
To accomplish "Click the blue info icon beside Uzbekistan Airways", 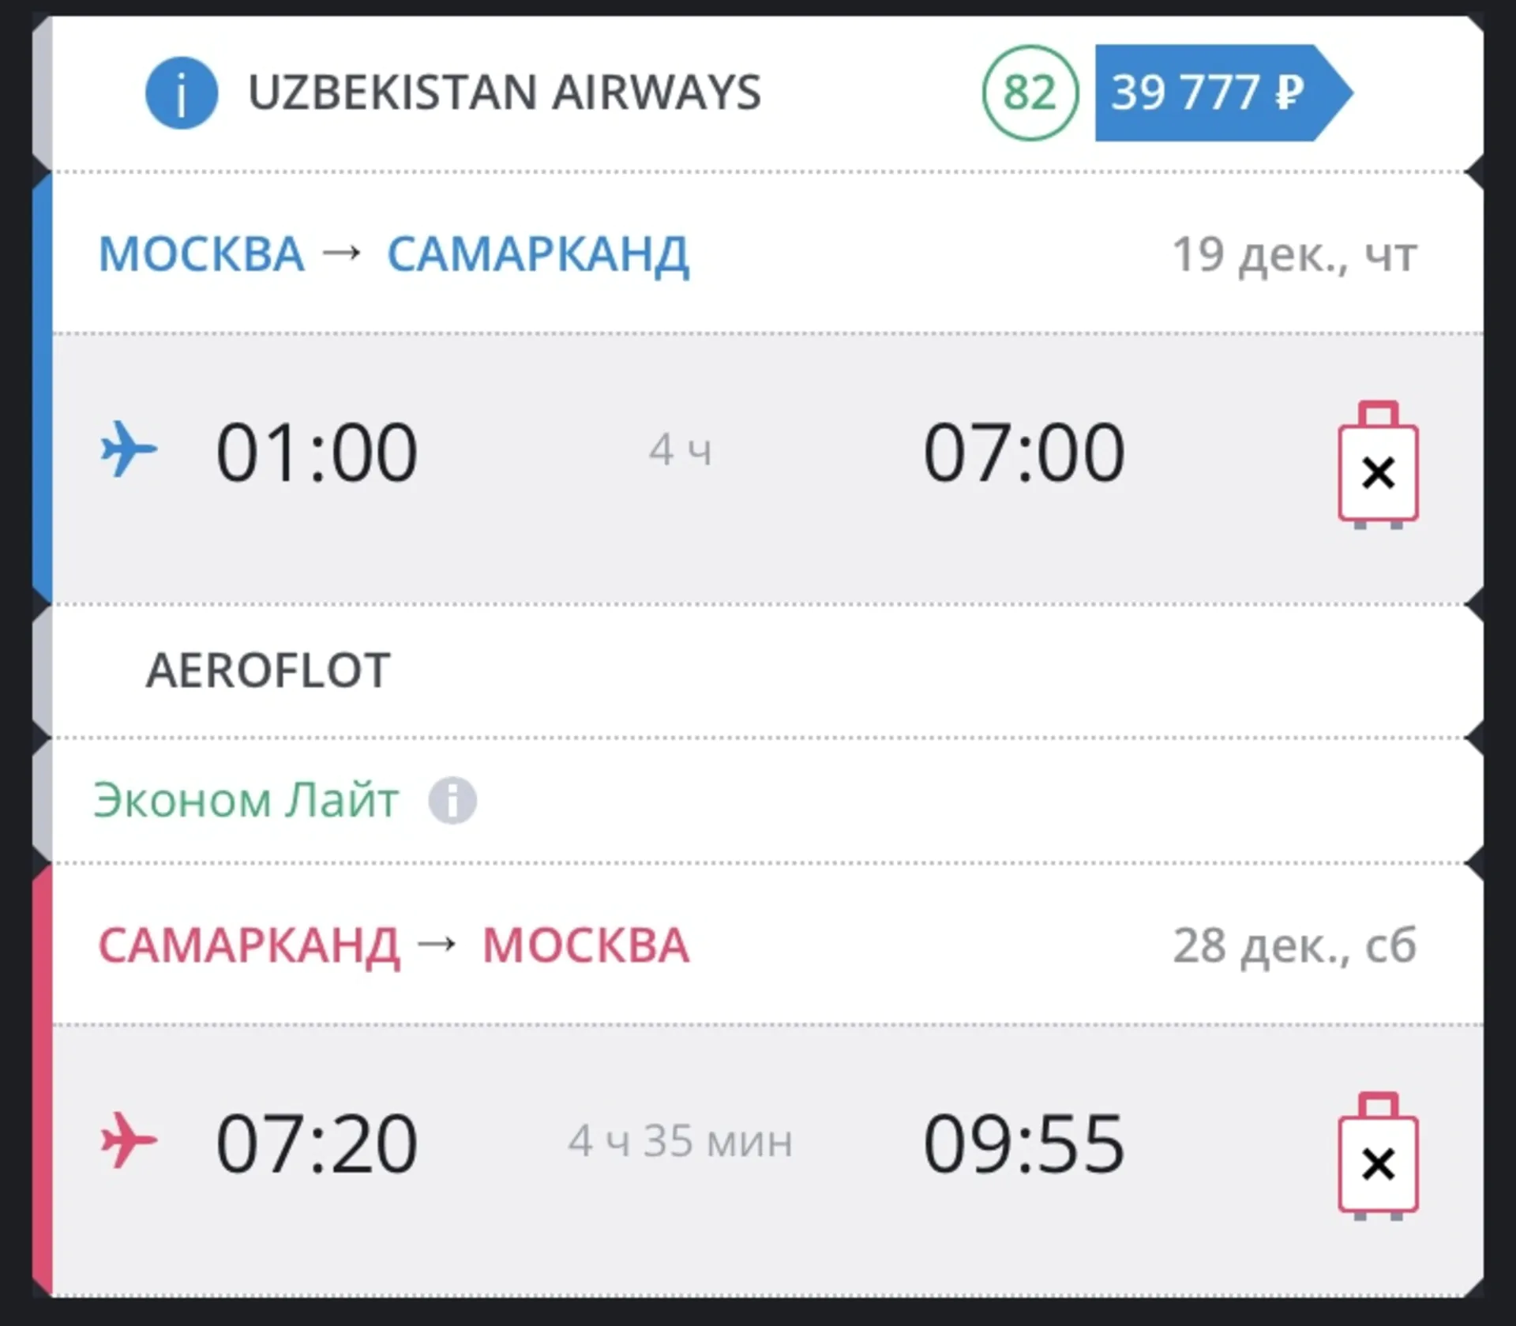I will 182,93.
